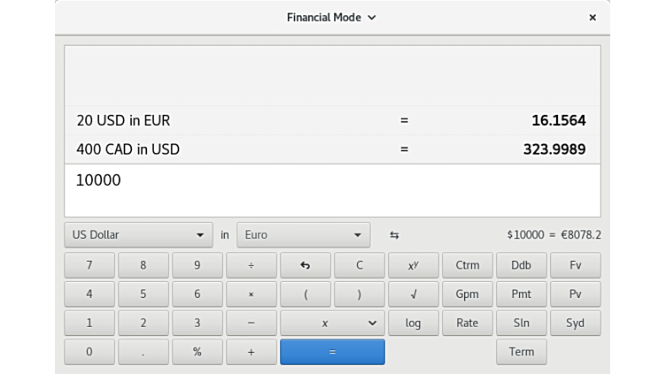This screenshot has height=374, width=666.
Task: Select the 400 CAD in USD history entry
Action: coord(332,149)
